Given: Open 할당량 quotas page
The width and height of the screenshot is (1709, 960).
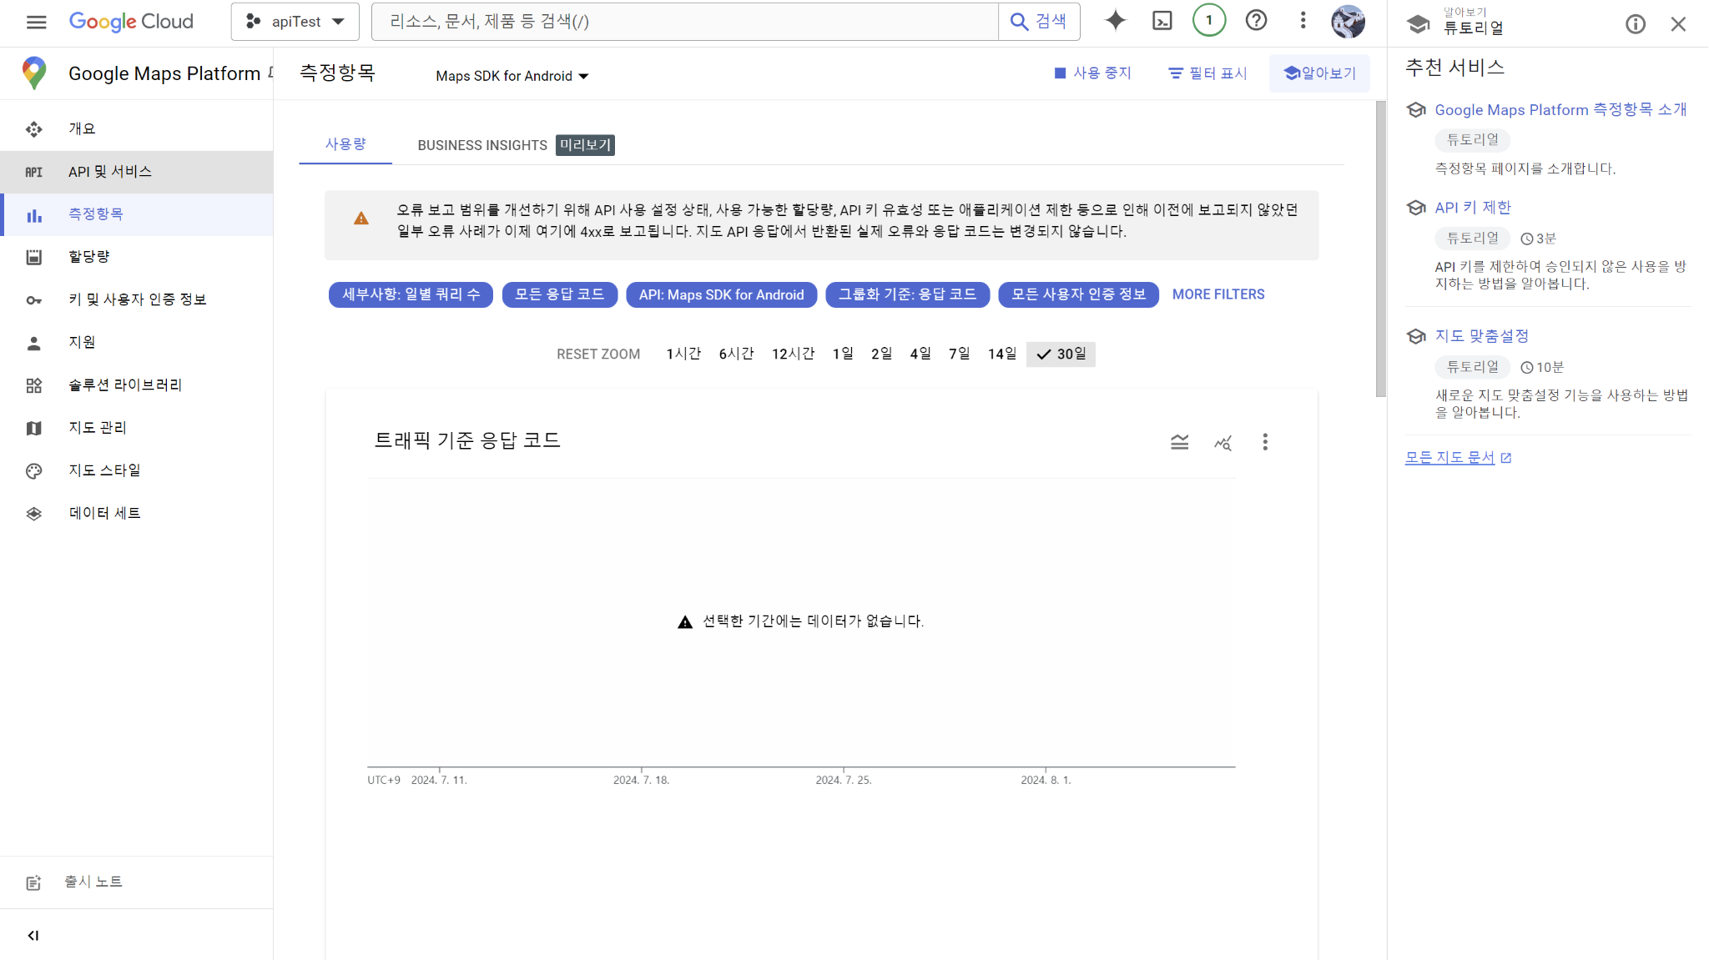Looking at the screenshot, I should (x=136, y=257).
